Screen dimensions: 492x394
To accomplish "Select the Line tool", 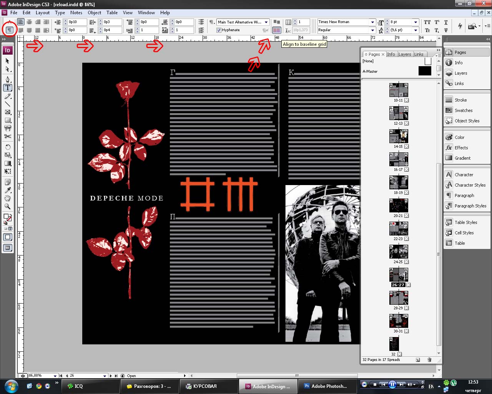I will point(7,104).
